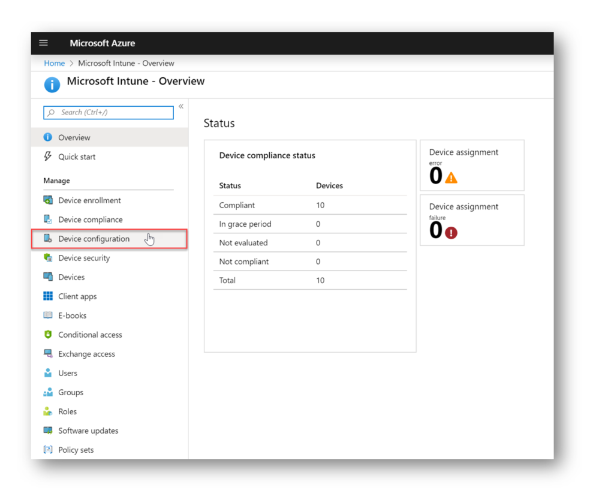The image size is (614, 496).
Task: Focus the Search (Ctrl+/) field
Action: [x=109, y=112]
